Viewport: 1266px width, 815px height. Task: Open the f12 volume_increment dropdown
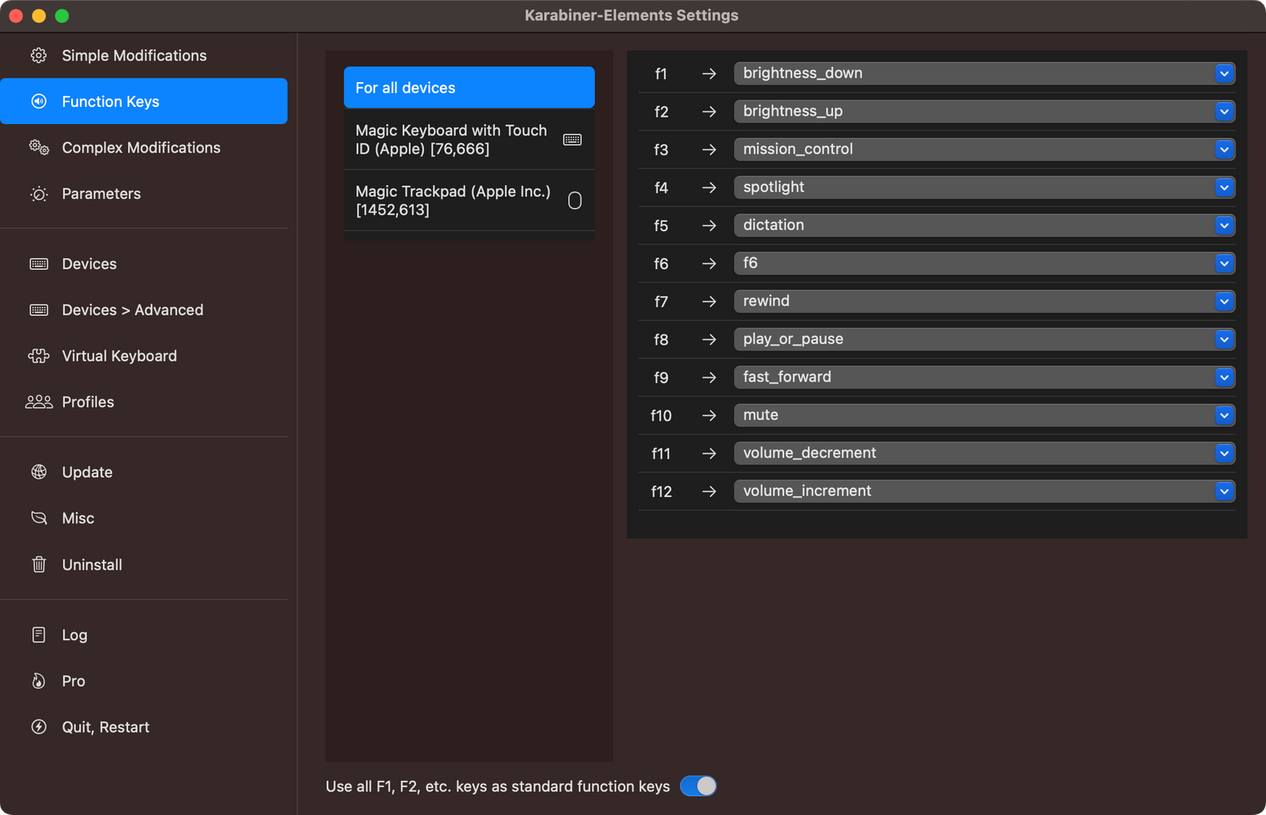click(984, 491)
